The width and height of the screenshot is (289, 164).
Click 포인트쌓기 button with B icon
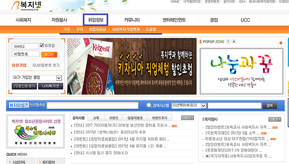(x=24, y=86)
